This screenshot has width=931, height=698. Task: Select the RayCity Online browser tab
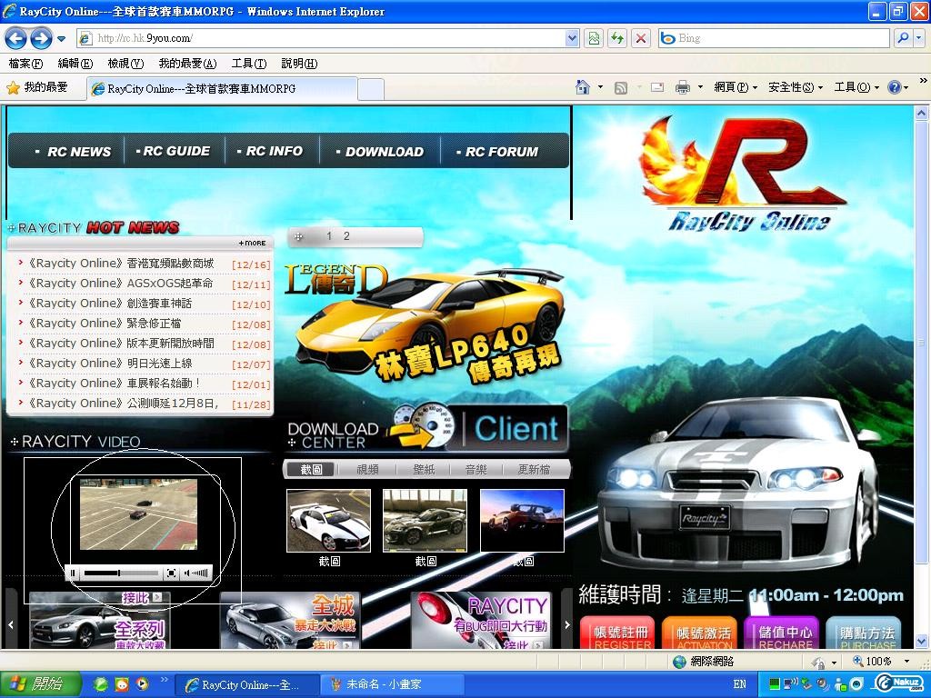click(223, 89)
